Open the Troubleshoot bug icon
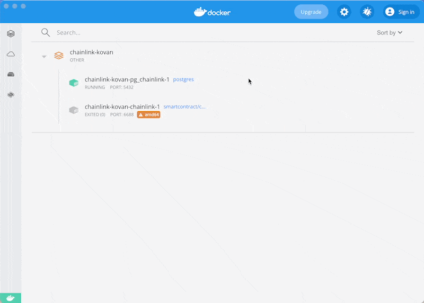The width and height of the screenshot is (424, 303). (367, 12)
